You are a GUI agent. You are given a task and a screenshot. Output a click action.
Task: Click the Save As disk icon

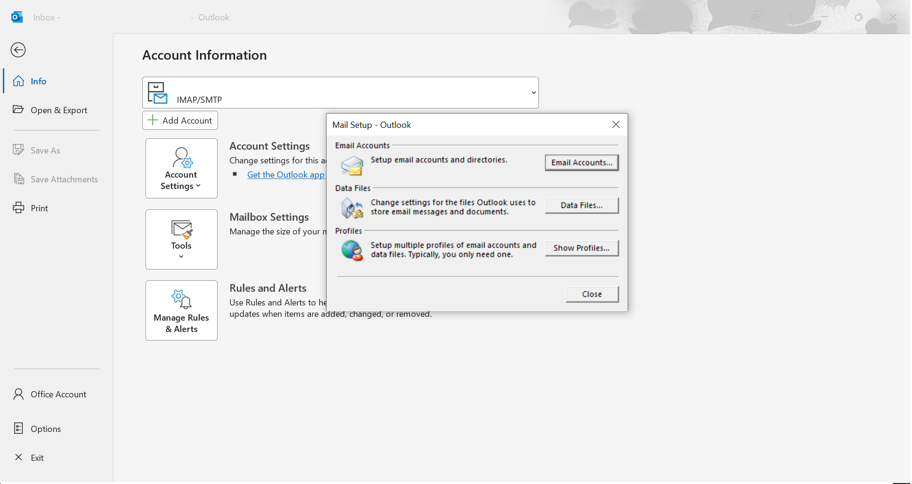(x=18, y=150)
